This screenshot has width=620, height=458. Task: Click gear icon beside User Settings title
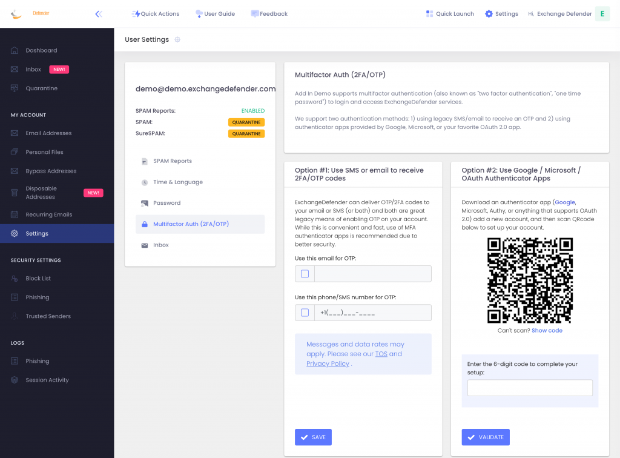[177, 39]
